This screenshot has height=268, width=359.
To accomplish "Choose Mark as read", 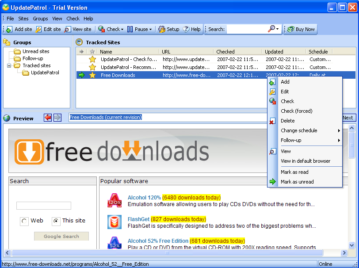I will tap(305, 172).
